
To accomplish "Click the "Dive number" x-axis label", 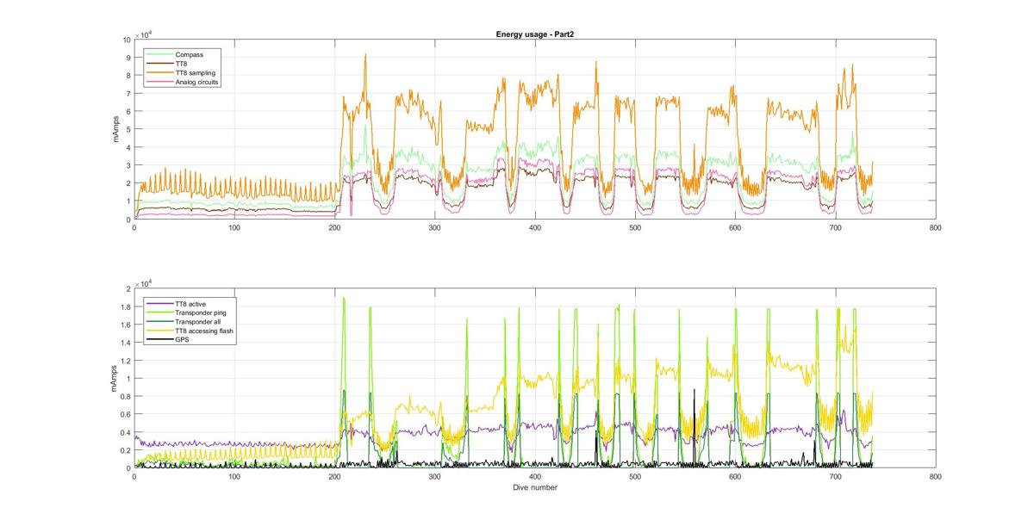I will click(x=535, y=487).
